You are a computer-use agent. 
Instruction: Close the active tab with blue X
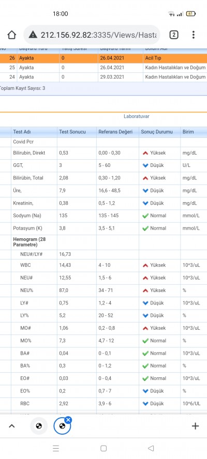(68, 420)
